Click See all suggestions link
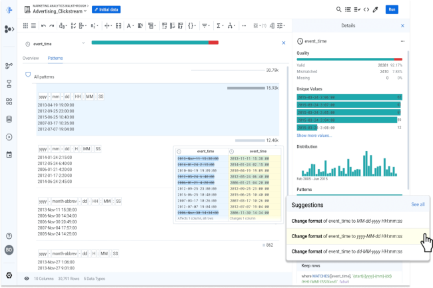The width and height of the screenshot is (433, 288). point(418,204)
